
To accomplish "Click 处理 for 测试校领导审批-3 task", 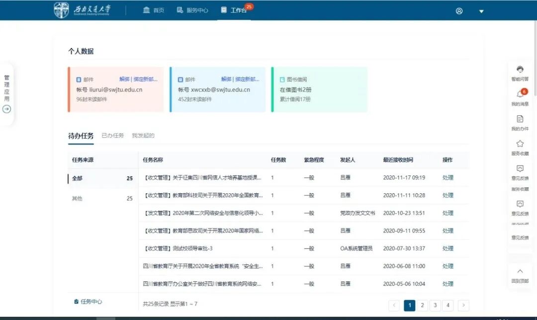I will point(448,248).
